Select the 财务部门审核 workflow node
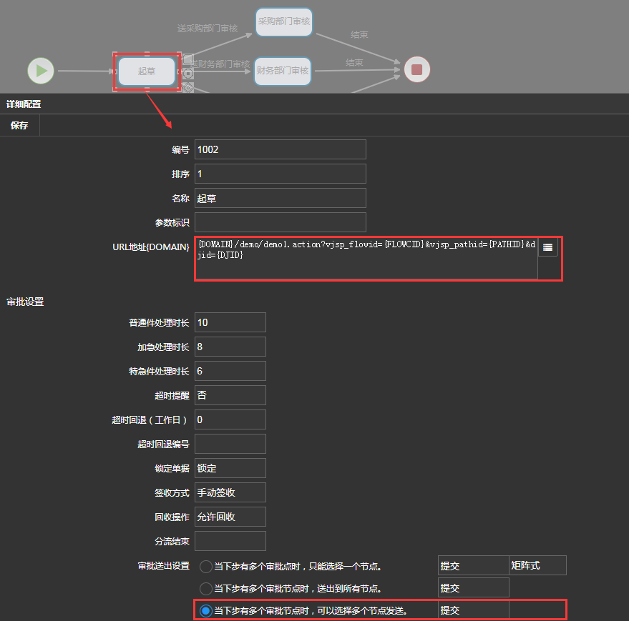This screenshot has width=629, height=621. [283, 71]
